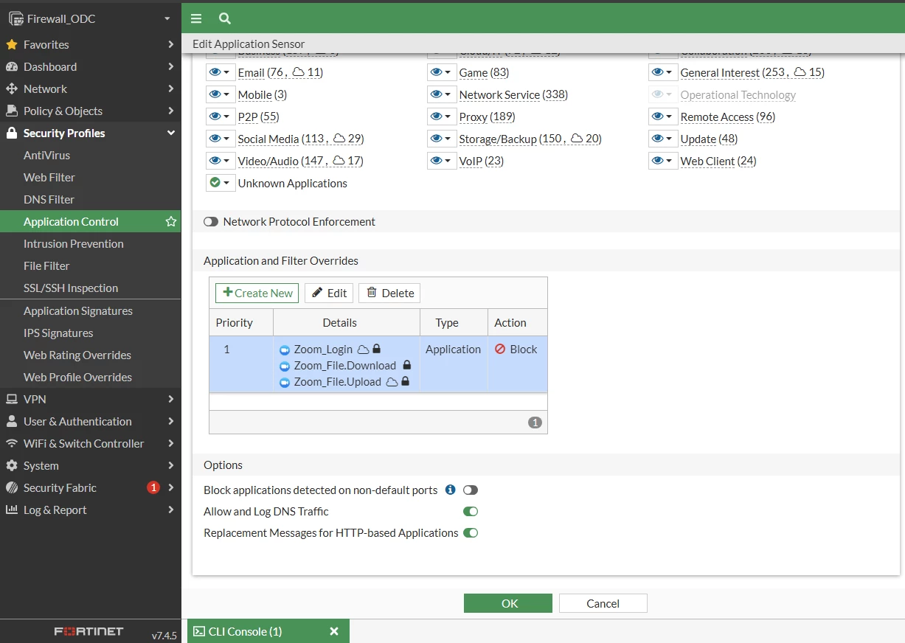Viewport: 905px width, 643px height.
Task: Click the Cancel button
Action: pyautogui.click(x=603, y=603)
